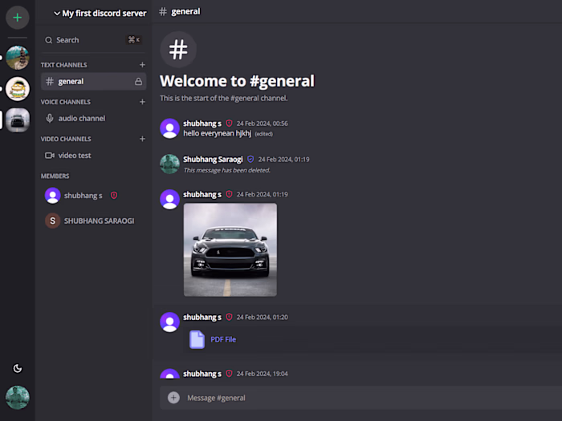
Task: Click the 24 Feb 2024, 00:56 timestamp
Action: coord(262,123)
